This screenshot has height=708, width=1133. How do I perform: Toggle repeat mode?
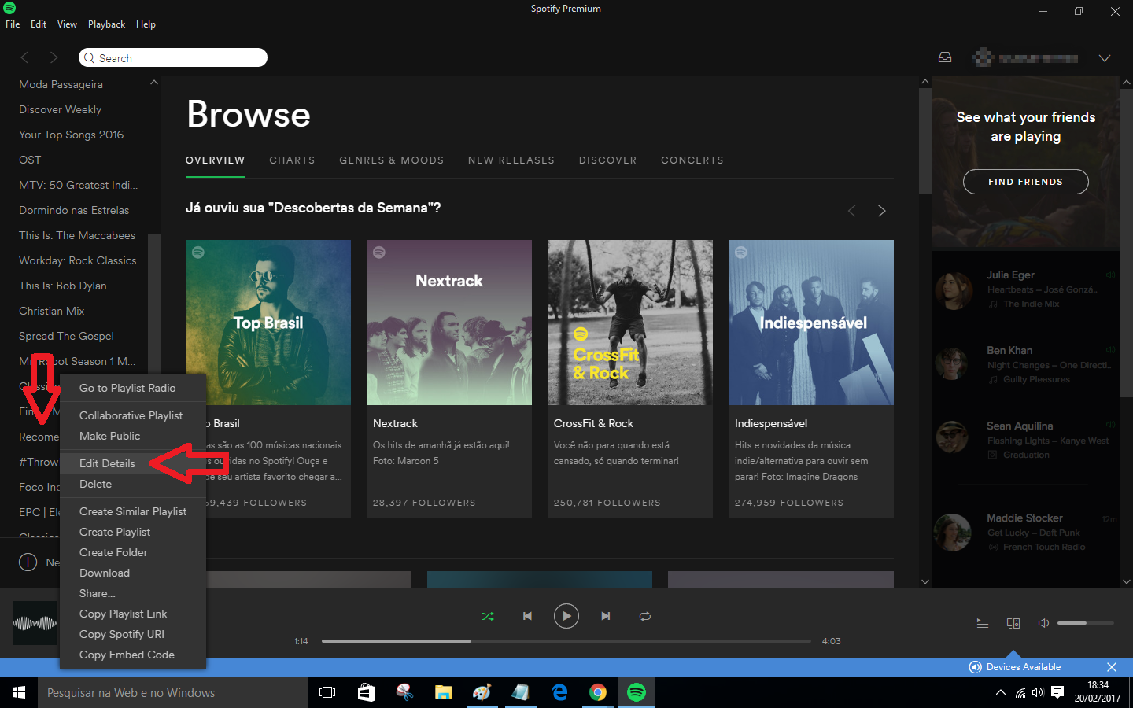coord(645,616)
